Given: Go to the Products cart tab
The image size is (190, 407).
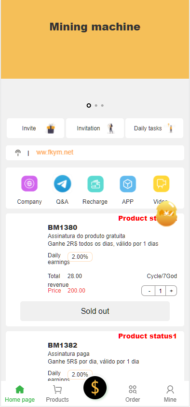Looking at the screenshot, I should (57, 393).
